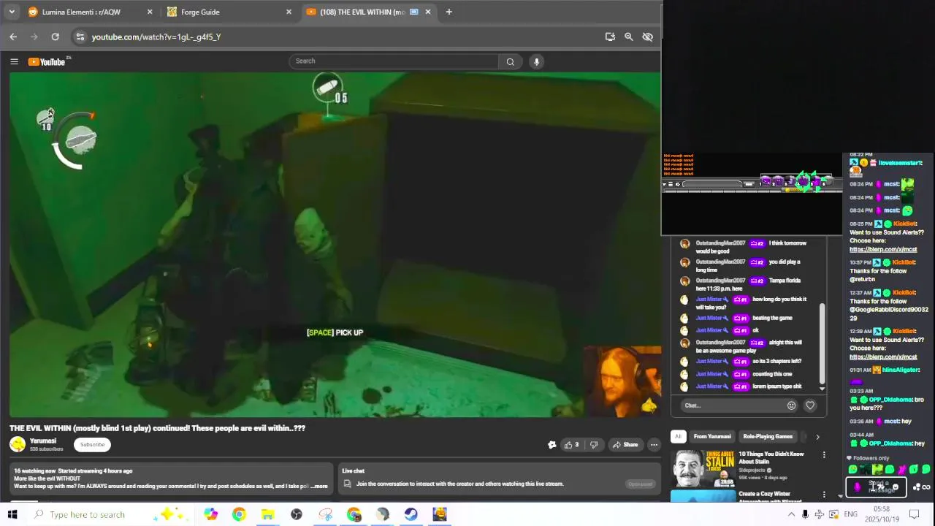This screenshot has width=935, height=526.
Task: Like the video with the thumbs-up
Action: 571,445
